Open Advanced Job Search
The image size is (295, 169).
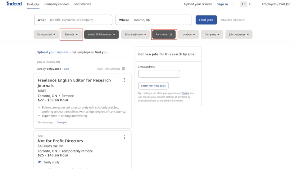click(x=233, y=20)
